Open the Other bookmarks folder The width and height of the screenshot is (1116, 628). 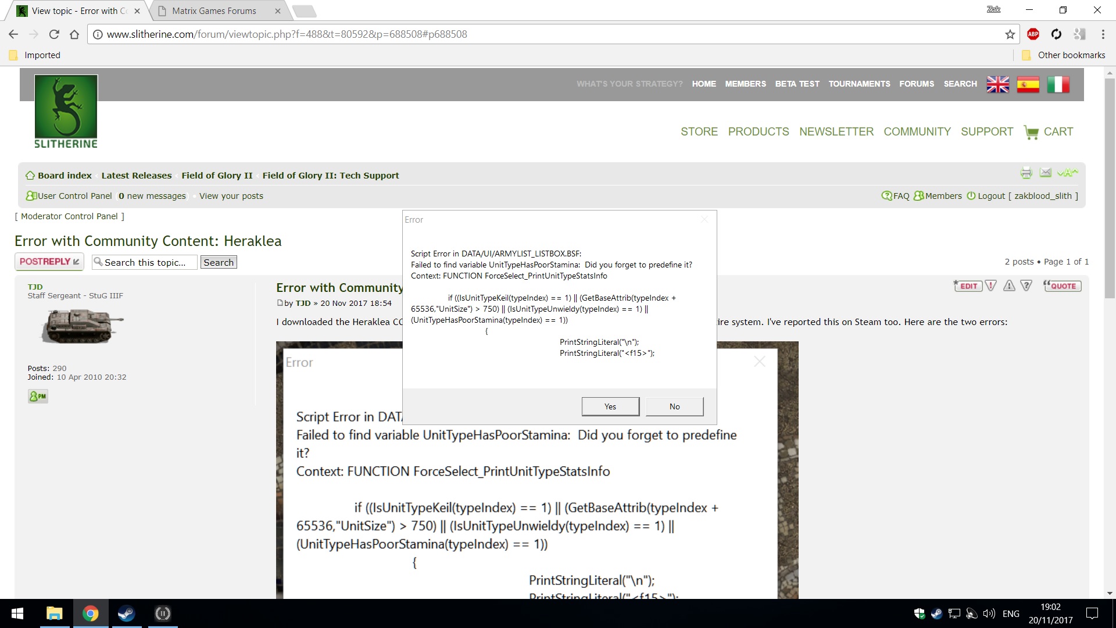(1064, 55)
